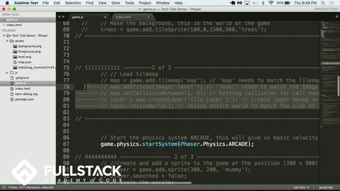Open the Goto menu

116,3
